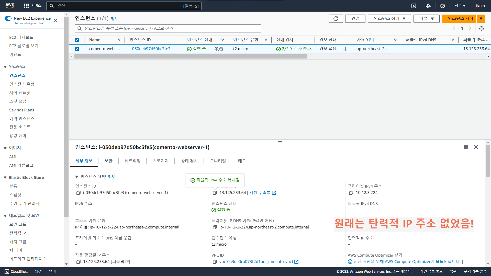Open external link icon next to 개방 주소법
The width and height of the screenshot is (491, 276).
click(274, 193)
